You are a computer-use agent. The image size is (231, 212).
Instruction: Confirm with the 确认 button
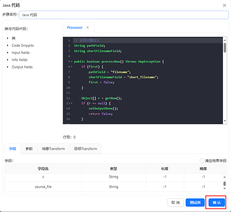(x=217, y=203)
